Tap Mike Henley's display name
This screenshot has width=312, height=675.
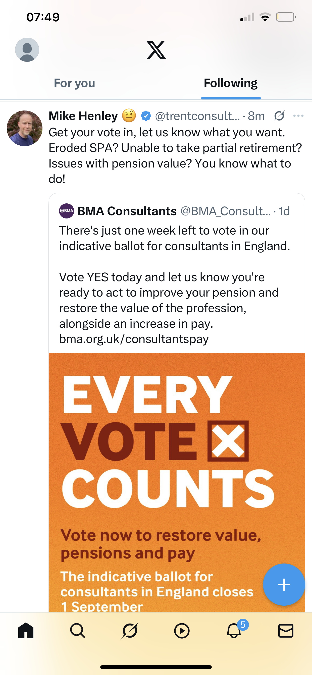[83, 116]
